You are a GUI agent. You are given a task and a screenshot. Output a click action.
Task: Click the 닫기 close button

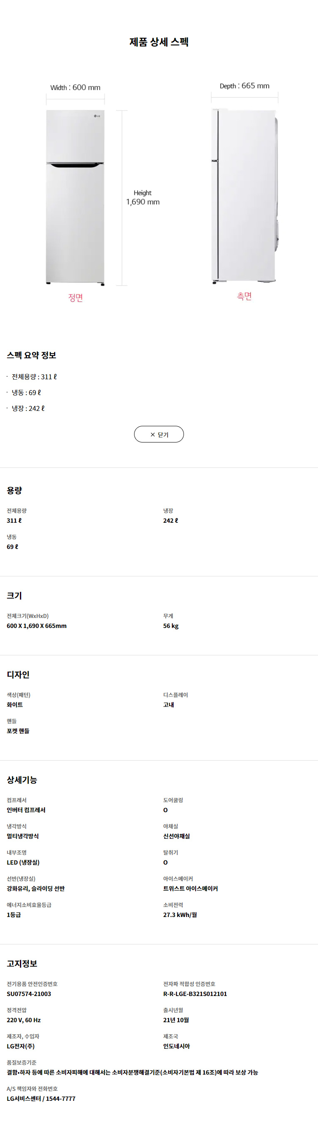click(159, 434)
